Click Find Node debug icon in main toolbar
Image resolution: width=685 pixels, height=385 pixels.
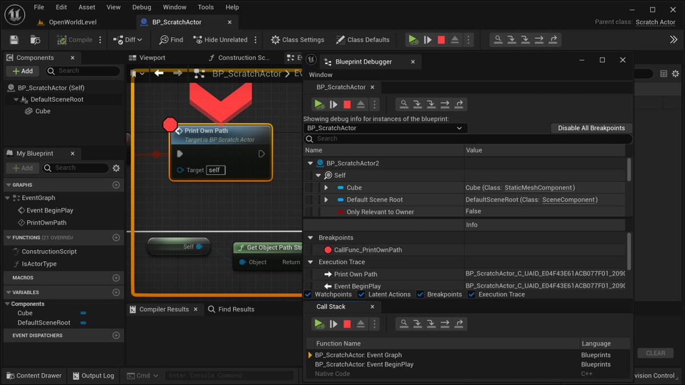tap(498, 40)
